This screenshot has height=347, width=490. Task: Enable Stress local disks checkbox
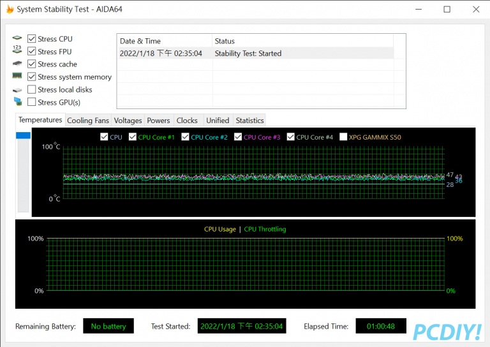pyautogui.click(x=31, y=90)
